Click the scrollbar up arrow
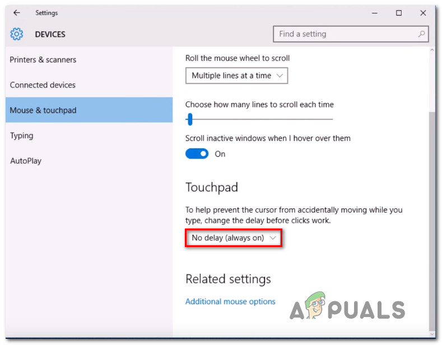Screen dimensions: 442x345 tap(432, 50)
